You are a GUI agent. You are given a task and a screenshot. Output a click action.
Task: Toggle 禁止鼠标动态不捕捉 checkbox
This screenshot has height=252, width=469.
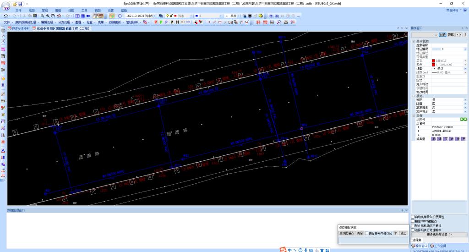tap(413, 225)
